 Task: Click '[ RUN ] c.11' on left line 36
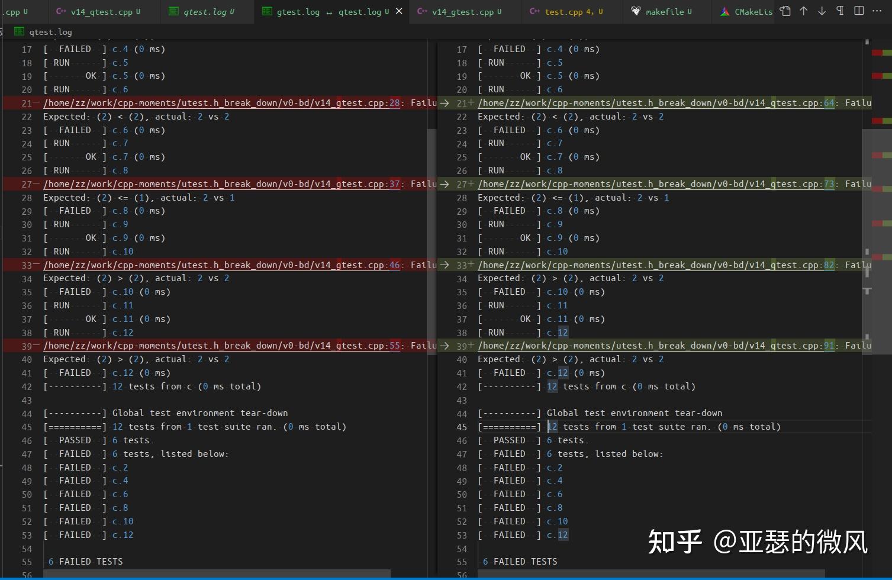[88, 305]
